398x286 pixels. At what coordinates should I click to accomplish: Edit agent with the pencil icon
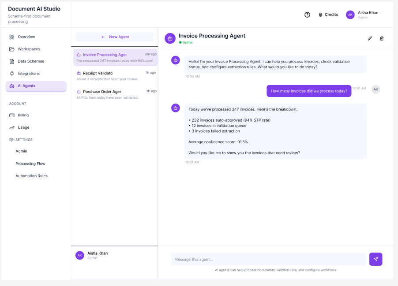pos(370,38)
